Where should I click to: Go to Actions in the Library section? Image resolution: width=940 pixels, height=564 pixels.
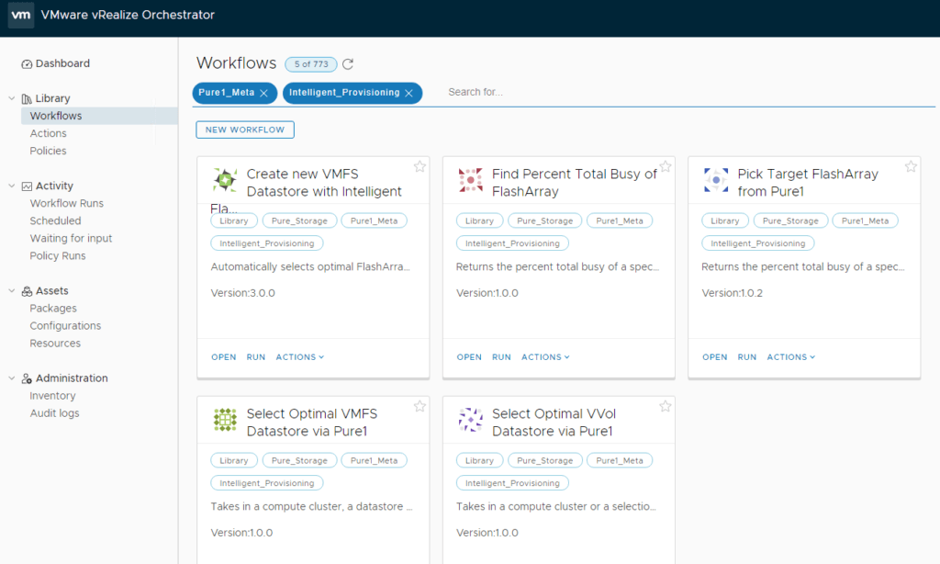[x=48, y=133]
